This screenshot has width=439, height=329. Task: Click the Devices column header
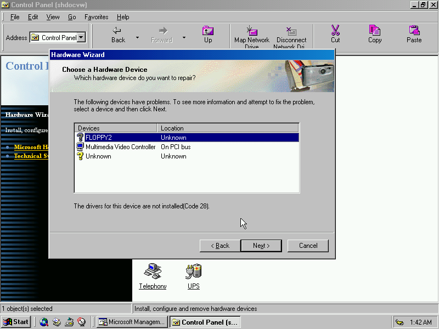(x=116, y=128)
